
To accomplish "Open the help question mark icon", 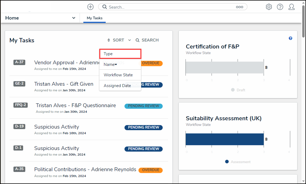I will 280,7.
